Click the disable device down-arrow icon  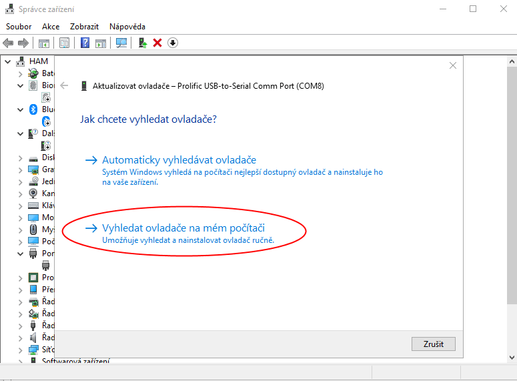tap(173, 43)
